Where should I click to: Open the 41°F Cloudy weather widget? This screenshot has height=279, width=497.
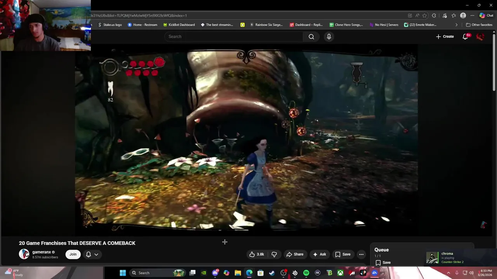[13, 273]
